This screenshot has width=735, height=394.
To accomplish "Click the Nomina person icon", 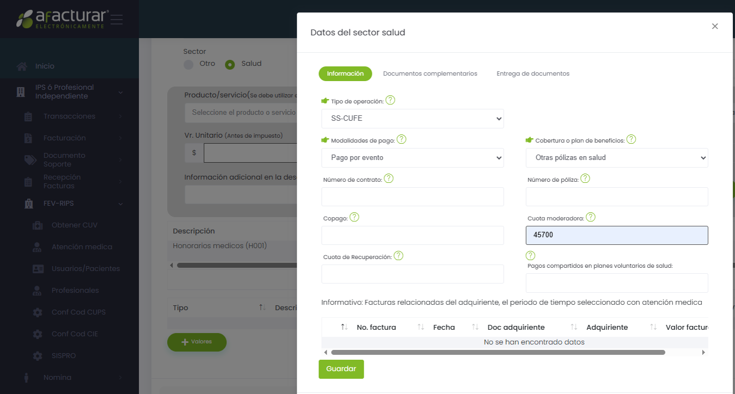I will [26, 378].
